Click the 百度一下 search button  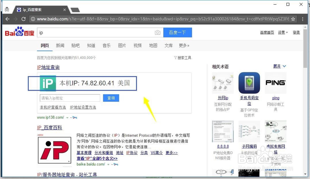coord(178,33)
